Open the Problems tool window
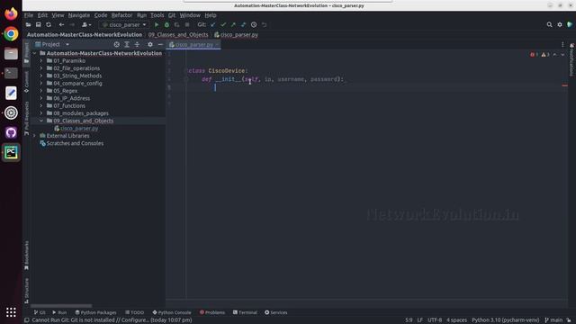Screen dimensions: 576x324 212,312
